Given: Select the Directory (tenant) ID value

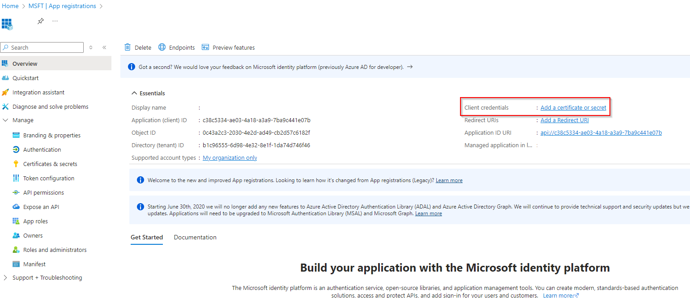Looking at the screenshot, I should click(256, 145).
